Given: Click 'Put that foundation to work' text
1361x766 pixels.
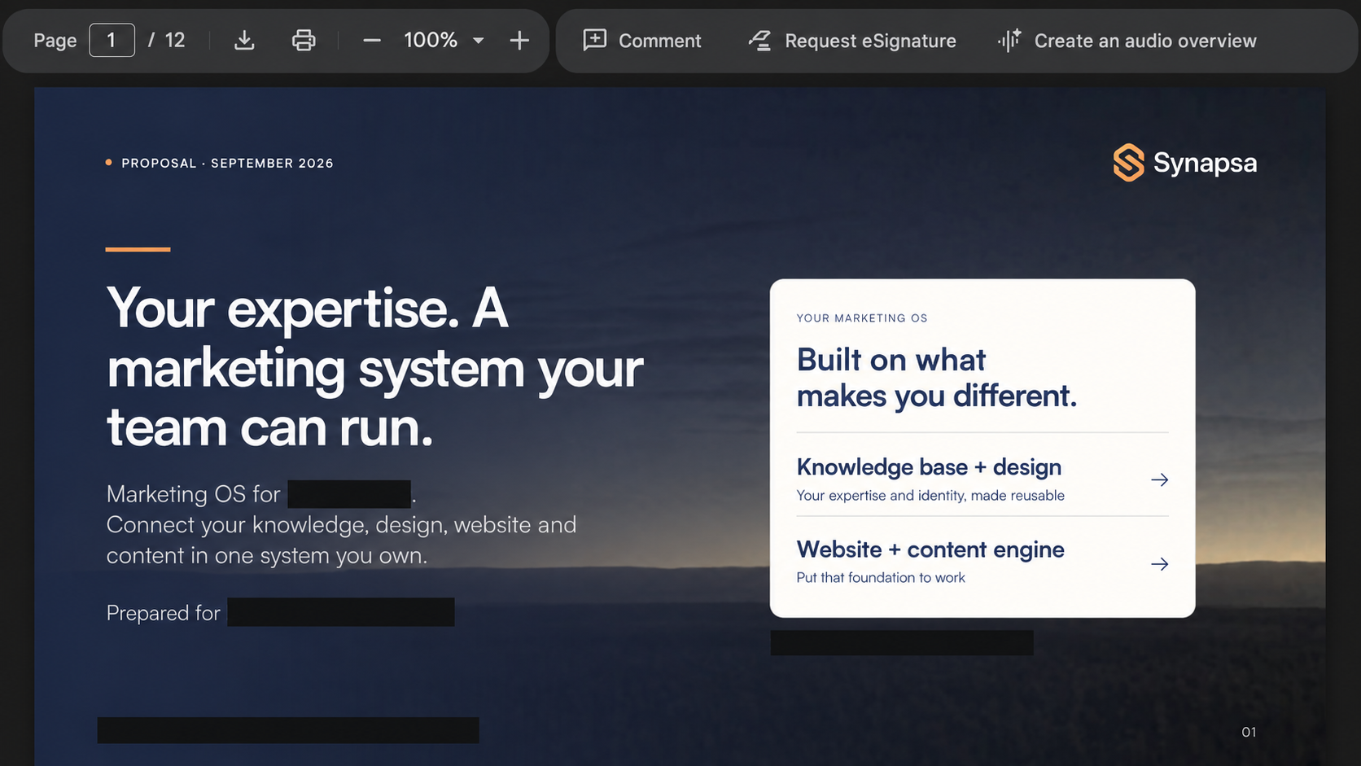Looking at the screenshot, I should [881, 577].
